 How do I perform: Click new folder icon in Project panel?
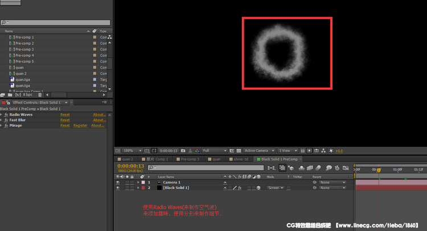tap(10, 94)
